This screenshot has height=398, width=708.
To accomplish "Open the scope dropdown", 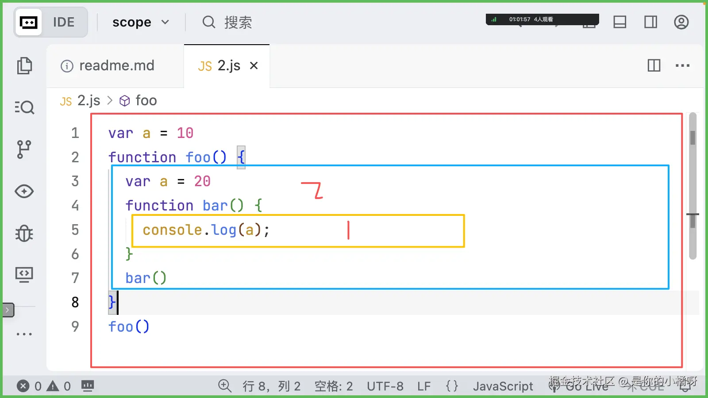I will [x=140, y=22].
